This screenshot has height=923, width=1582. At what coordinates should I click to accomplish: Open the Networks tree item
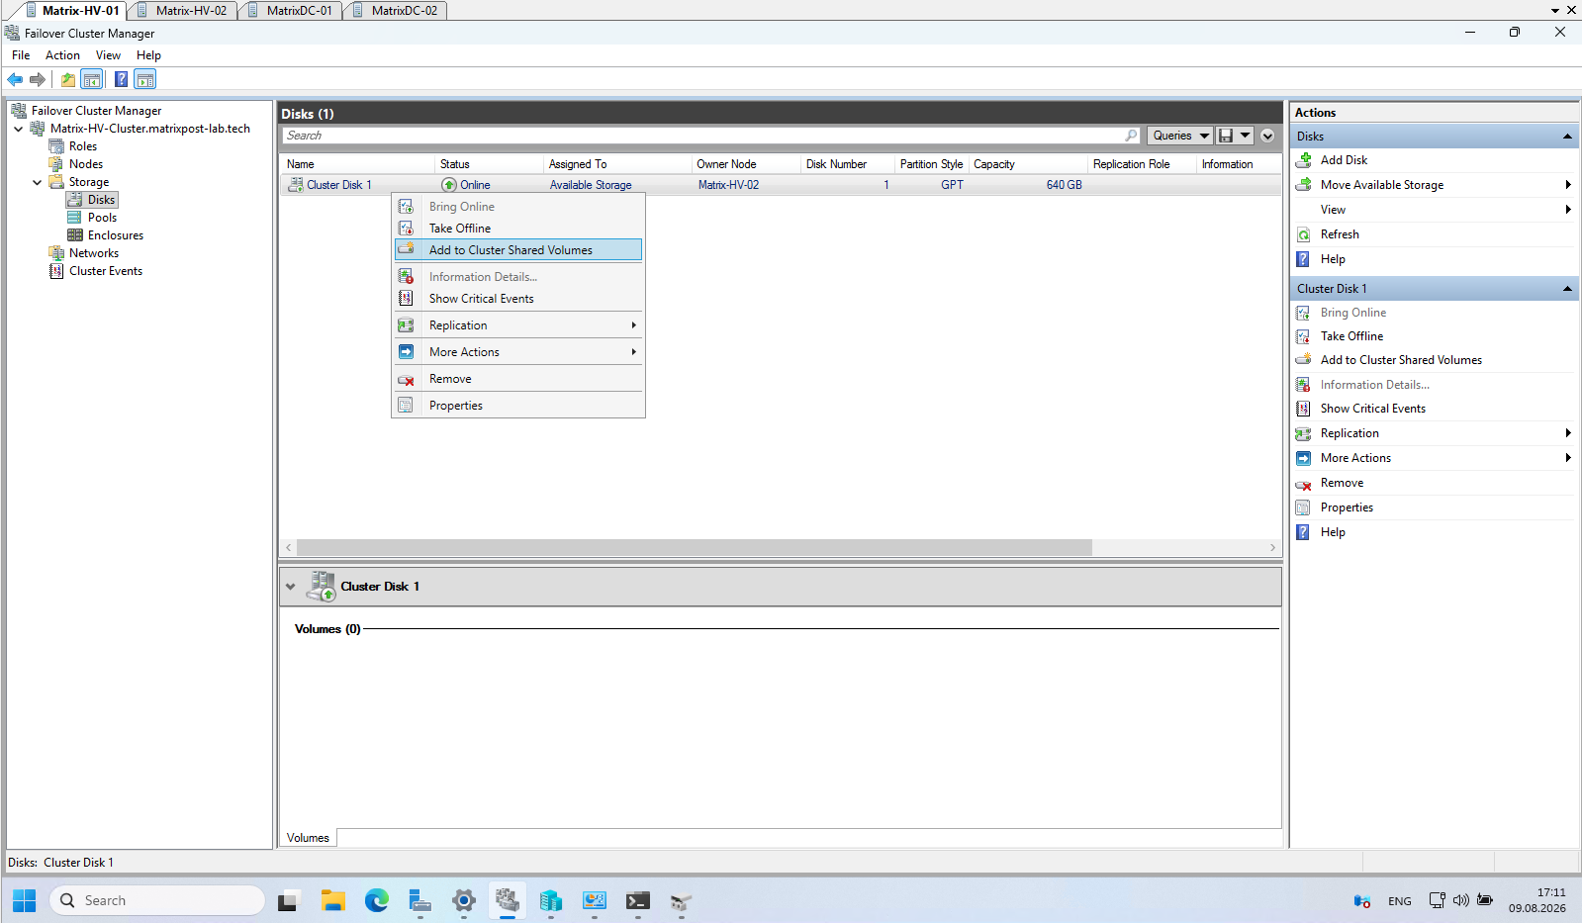coord(94,253)
